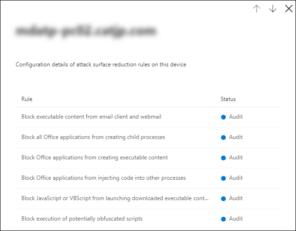This screenshot has height=231, width=296.
Task: Sort by the Rule column header
Action: pyautogui.click(x=27, y=99)
